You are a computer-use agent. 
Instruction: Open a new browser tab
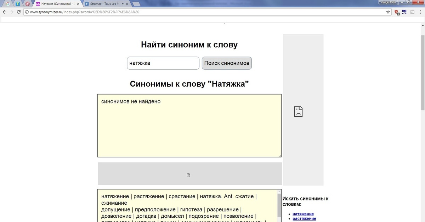136,4
